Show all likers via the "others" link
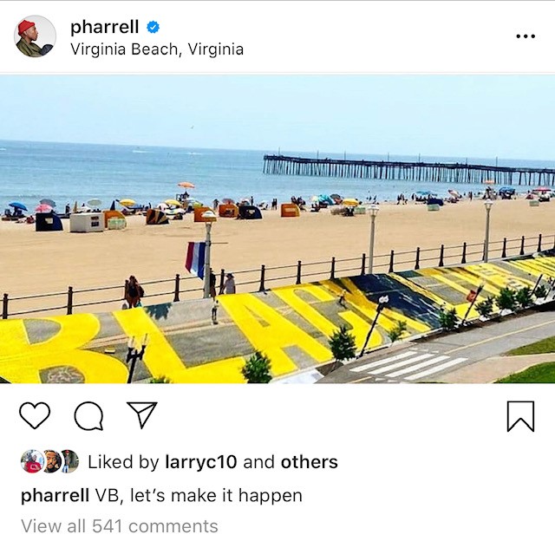The image size is (555, 541). [x=309, y=462]
